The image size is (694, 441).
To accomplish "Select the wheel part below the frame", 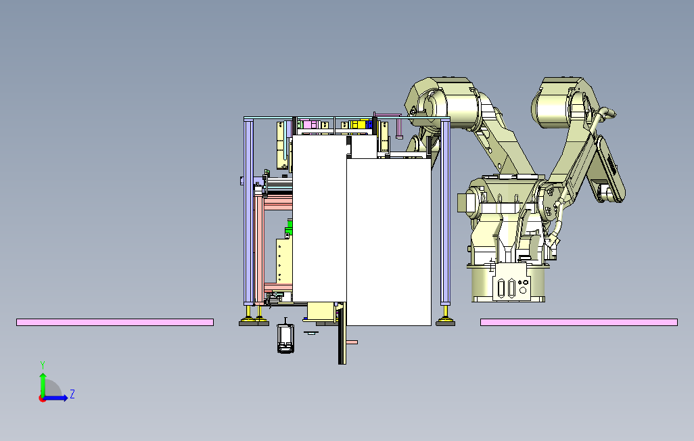I will pos(285,338).
